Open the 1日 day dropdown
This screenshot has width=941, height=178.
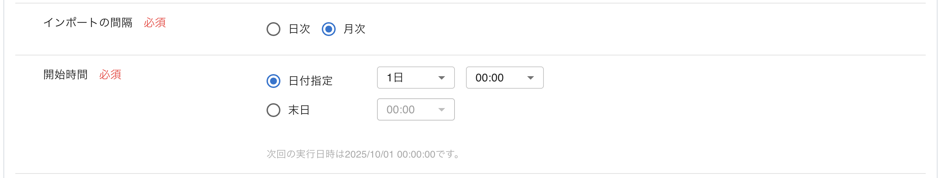[x=415, y=78]
